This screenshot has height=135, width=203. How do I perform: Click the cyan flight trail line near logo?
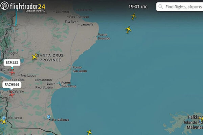(x=16, y=18)
